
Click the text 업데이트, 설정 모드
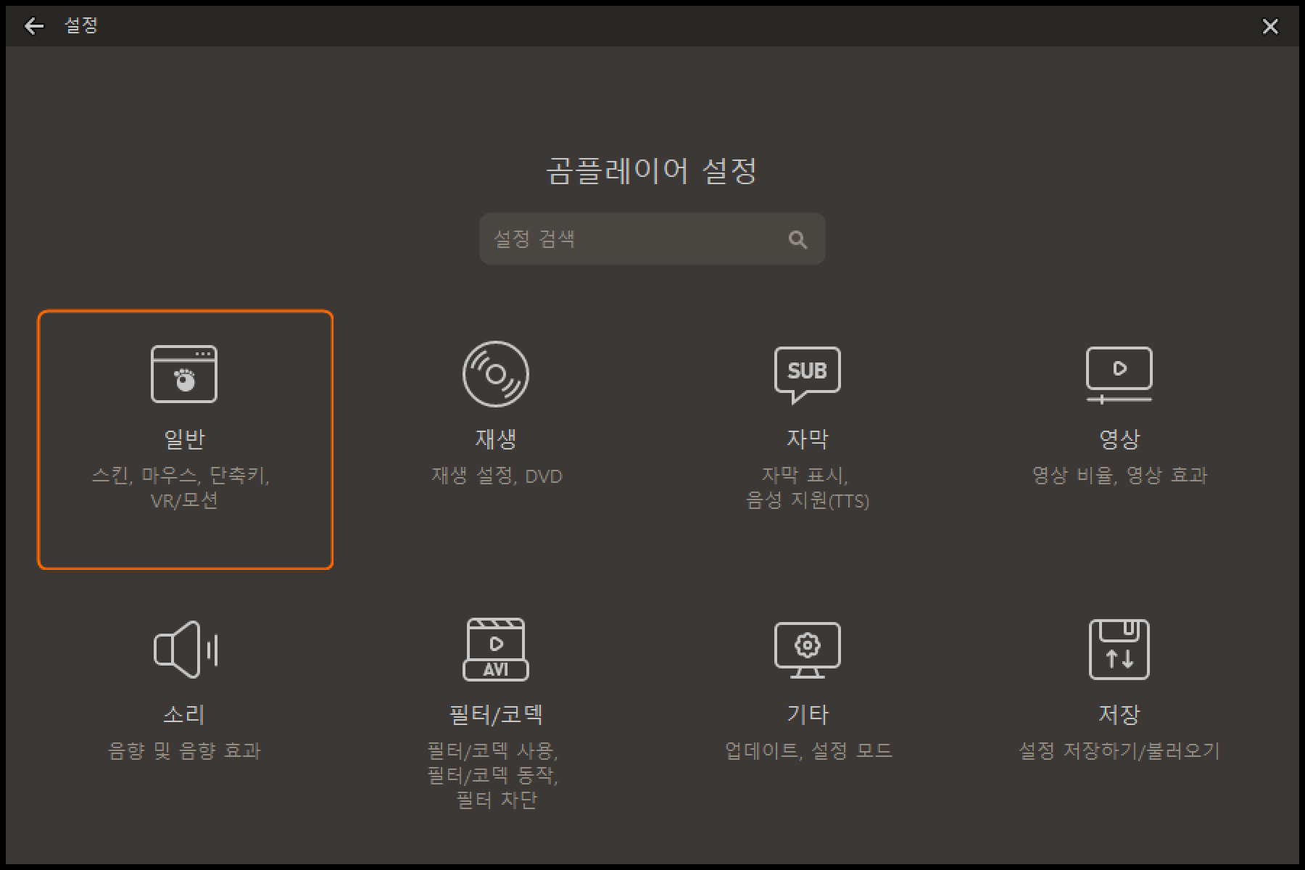(808, 750)
